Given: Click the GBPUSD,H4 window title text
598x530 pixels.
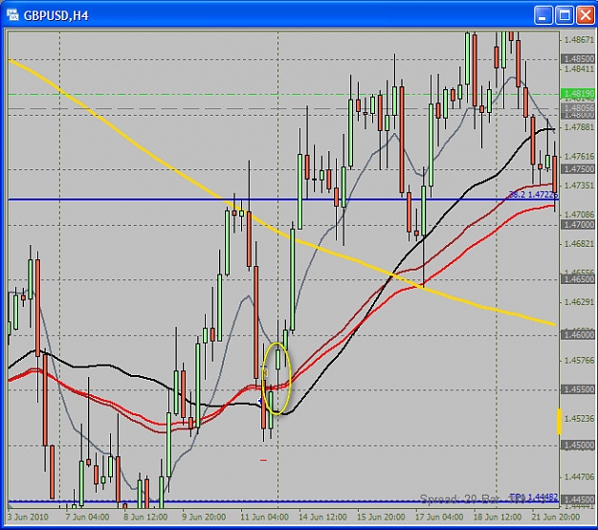Looking at the screenshot, I should coord(56,15).
